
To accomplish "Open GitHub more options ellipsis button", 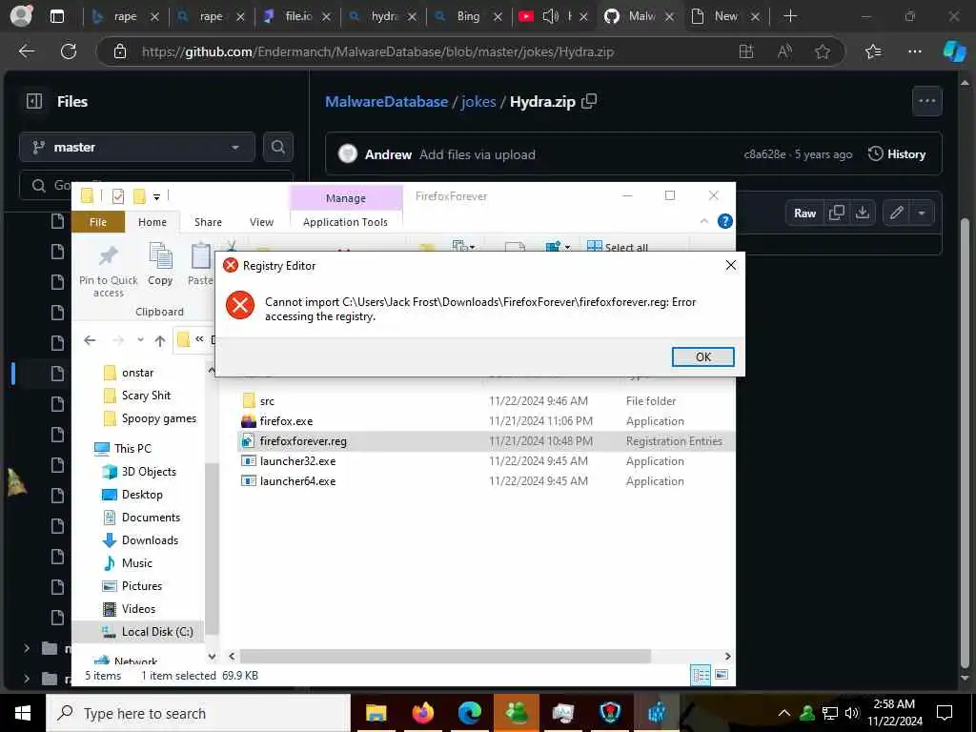I will tap(926, 101).
